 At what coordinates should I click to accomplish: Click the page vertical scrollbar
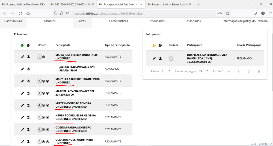point(272,63)
